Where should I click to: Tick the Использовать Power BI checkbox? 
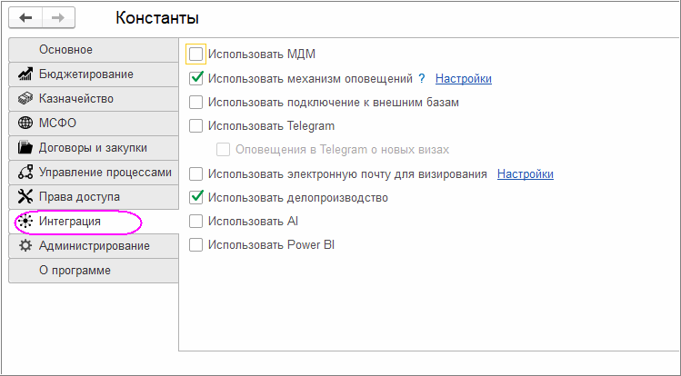coord(195,244)
